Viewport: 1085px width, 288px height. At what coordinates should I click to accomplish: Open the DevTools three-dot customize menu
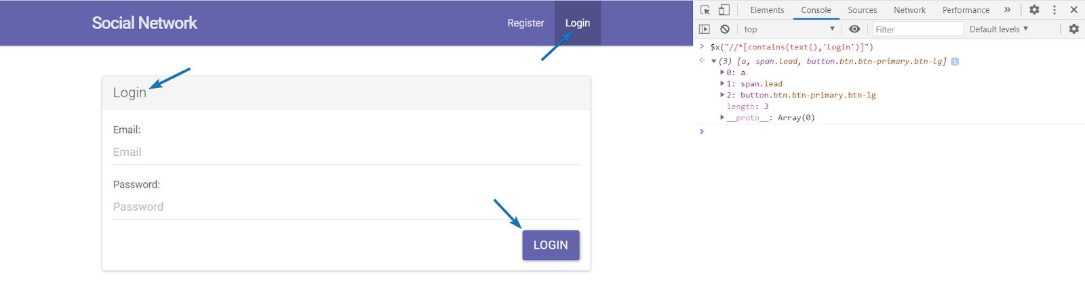click(x=1054, y=10)
